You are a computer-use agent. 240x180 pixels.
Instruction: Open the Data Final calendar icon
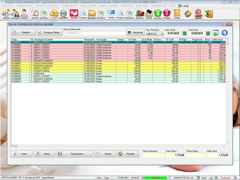[x=208, y=33]
